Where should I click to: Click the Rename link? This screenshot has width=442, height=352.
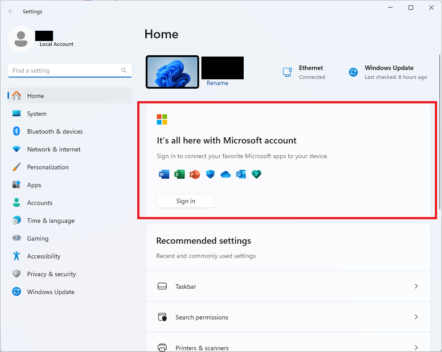coord(217,83)
